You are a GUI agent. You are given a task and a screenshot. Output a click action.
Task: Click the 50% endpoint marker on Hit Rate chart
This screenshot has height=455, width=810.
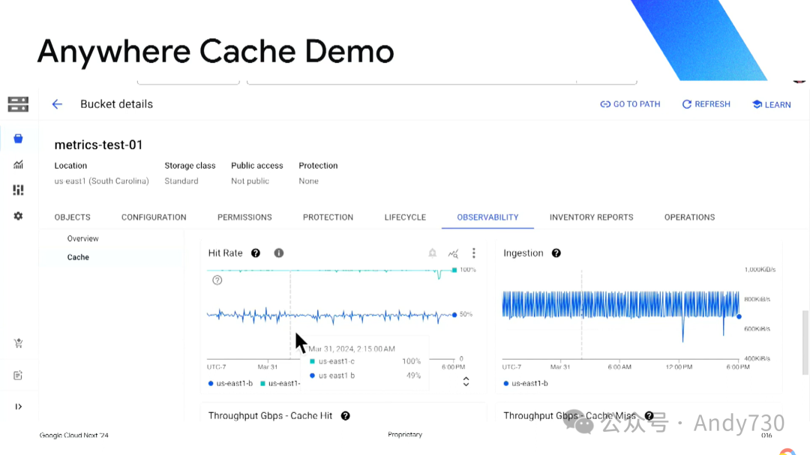[x=454, y=315]
